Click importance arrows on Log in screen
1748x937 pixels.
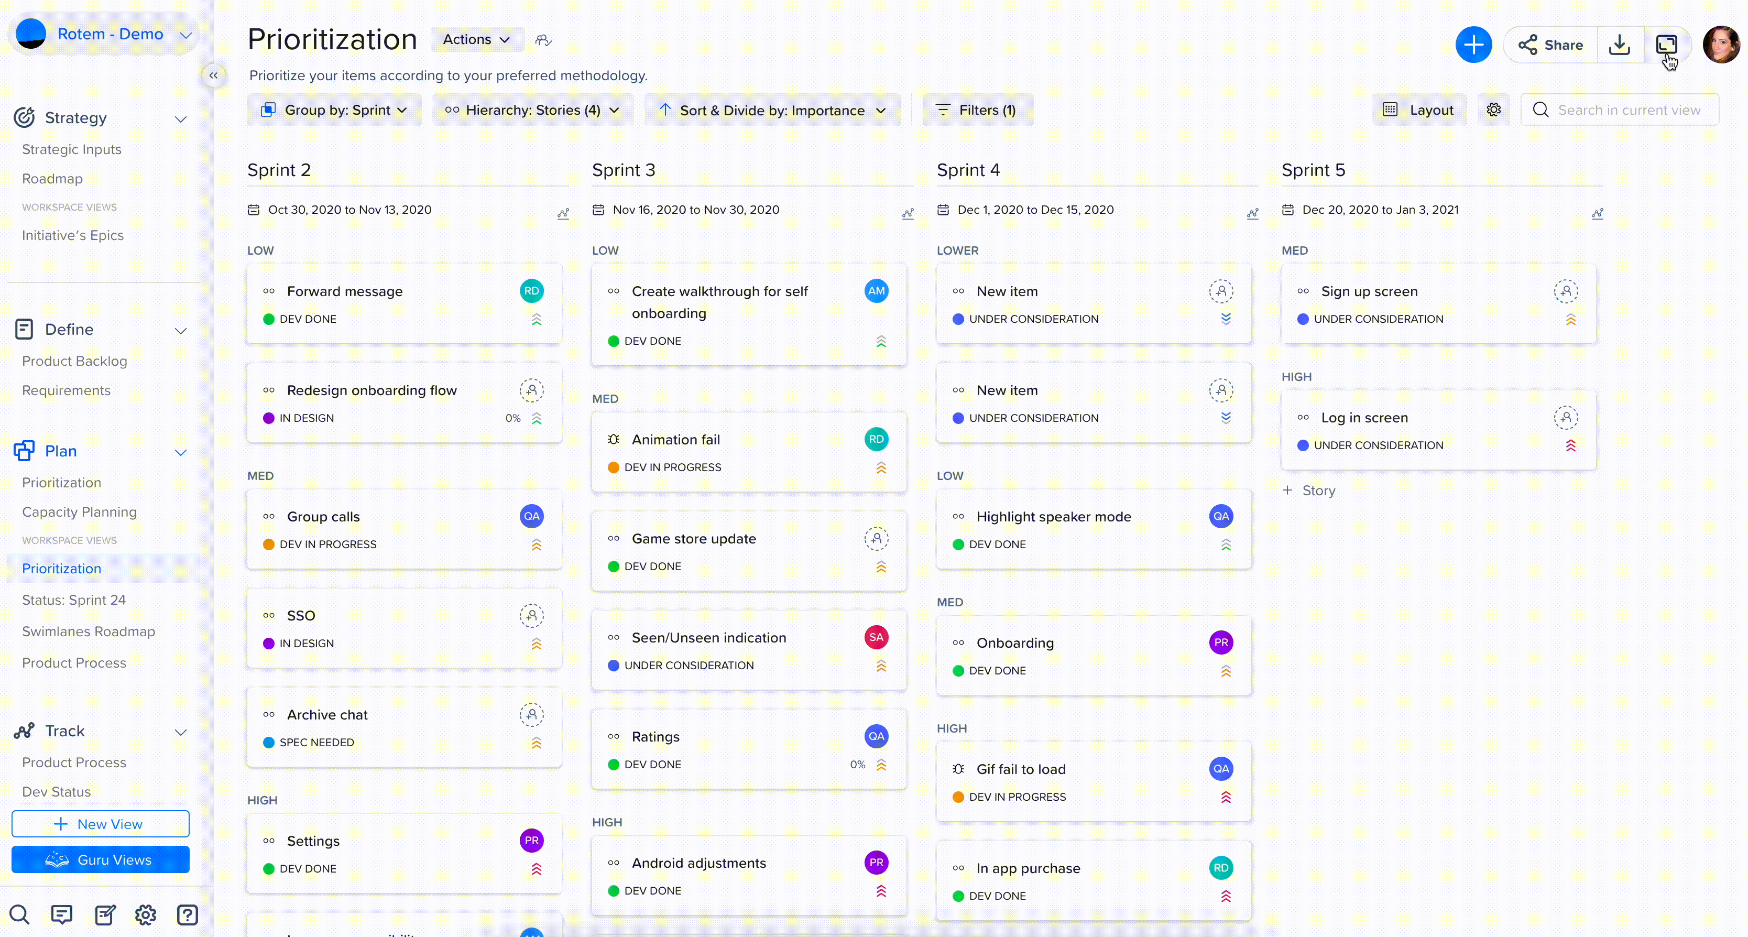1570,446
